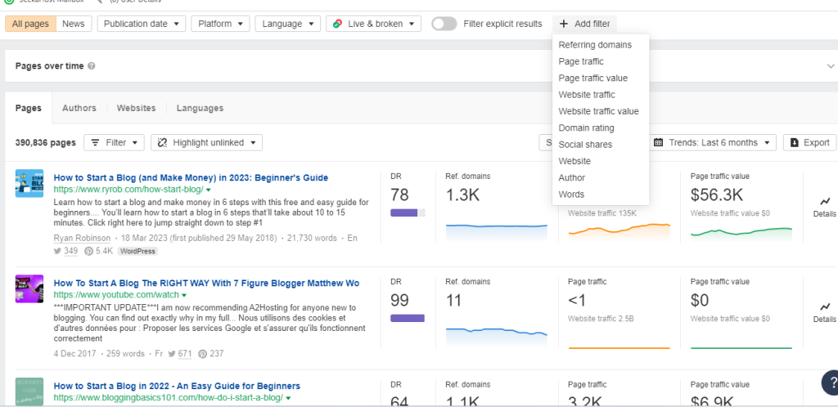Click the 21,730 words text
Image resolution: width=838 pixels, height=407 pixels.
(x=310, y=238)
